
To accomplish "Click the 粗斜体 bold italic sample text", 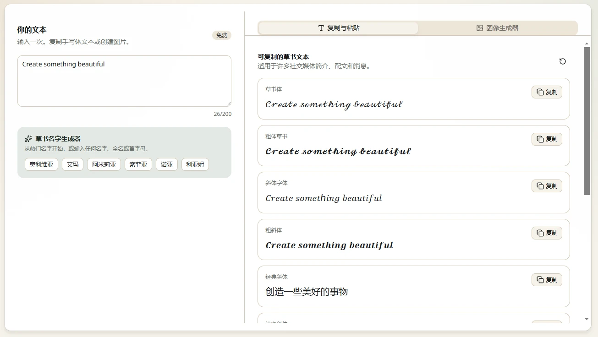I will [x=329, y=245].
